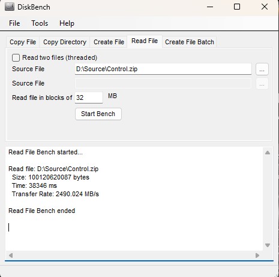Switch to the Create File tab
279x277 pixels.
(109, 42)
